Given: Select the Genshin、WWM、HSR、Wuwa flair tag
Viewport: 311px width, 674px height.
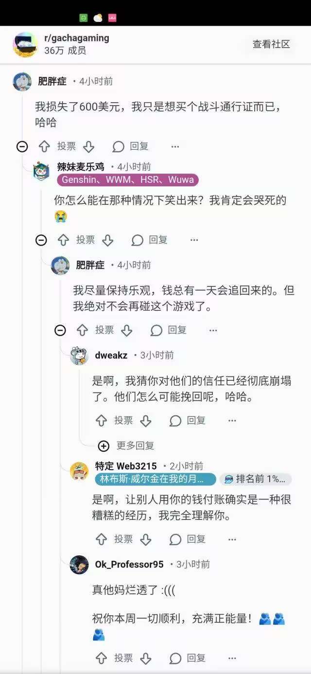Looking at the screenshot, I should click(x=128, y=180).
